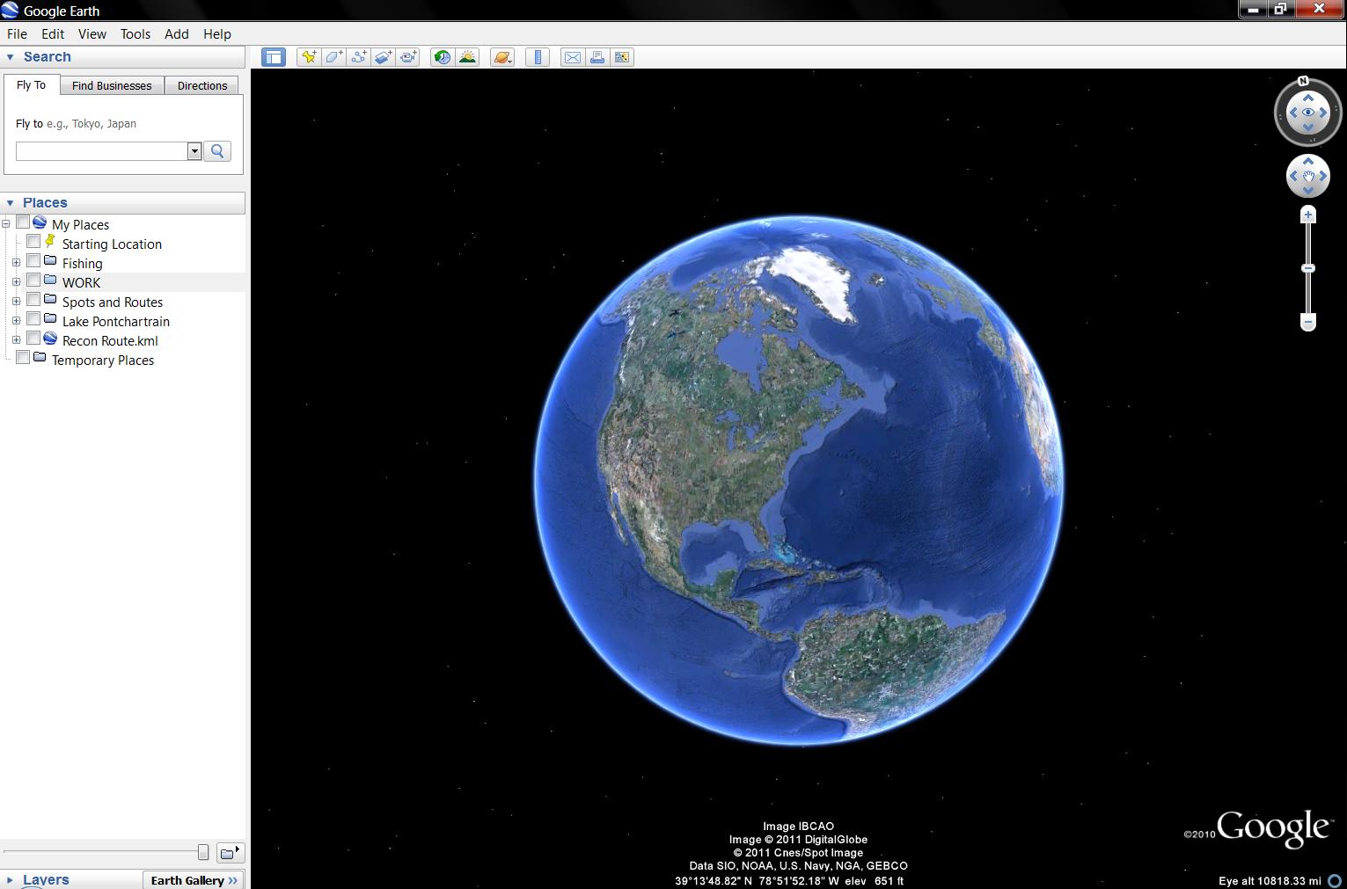Click the zoom in plus button

[1308, 215]
